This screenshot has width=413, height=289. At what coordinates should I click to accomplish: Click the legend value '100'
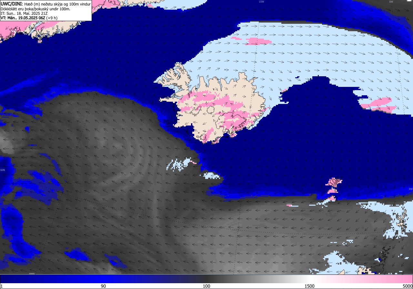pos(206,286)
